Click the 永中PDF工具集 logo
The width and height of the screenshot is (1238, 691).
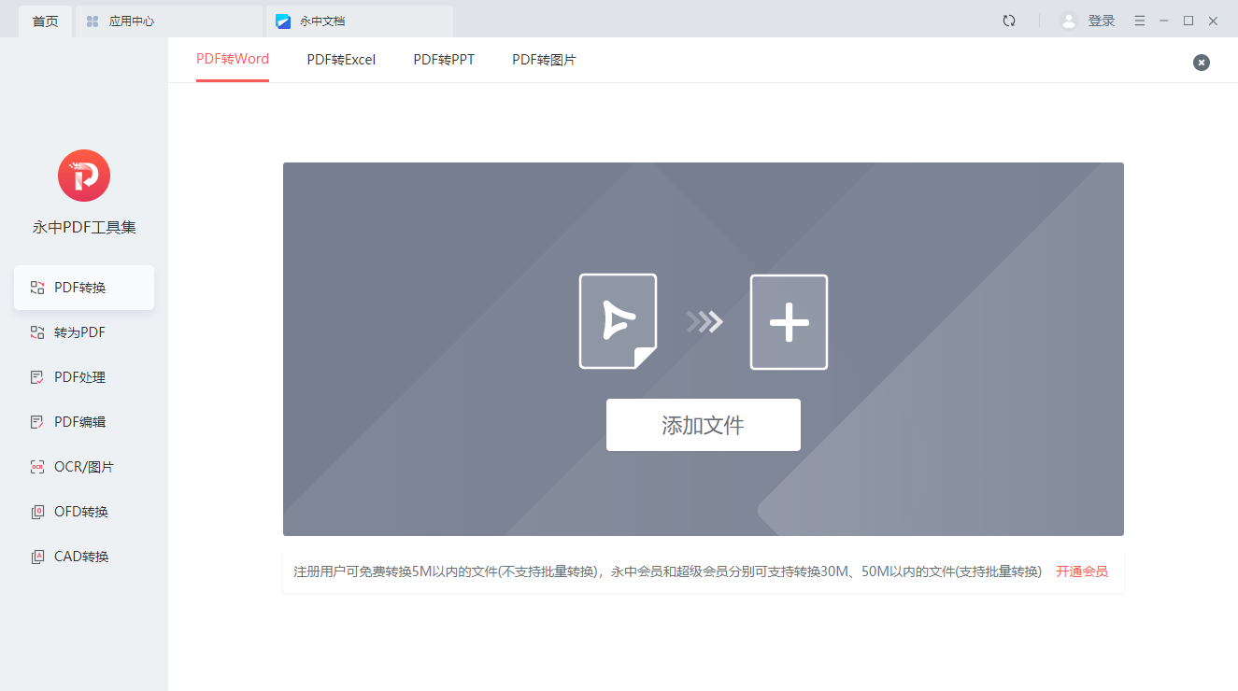83,176
